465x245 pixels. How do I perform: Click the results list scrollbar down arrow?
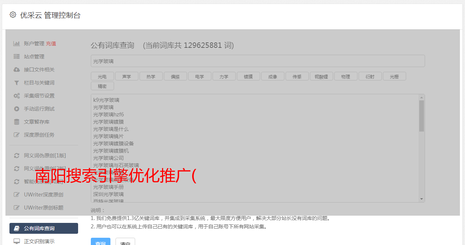(x=421, y=199)
